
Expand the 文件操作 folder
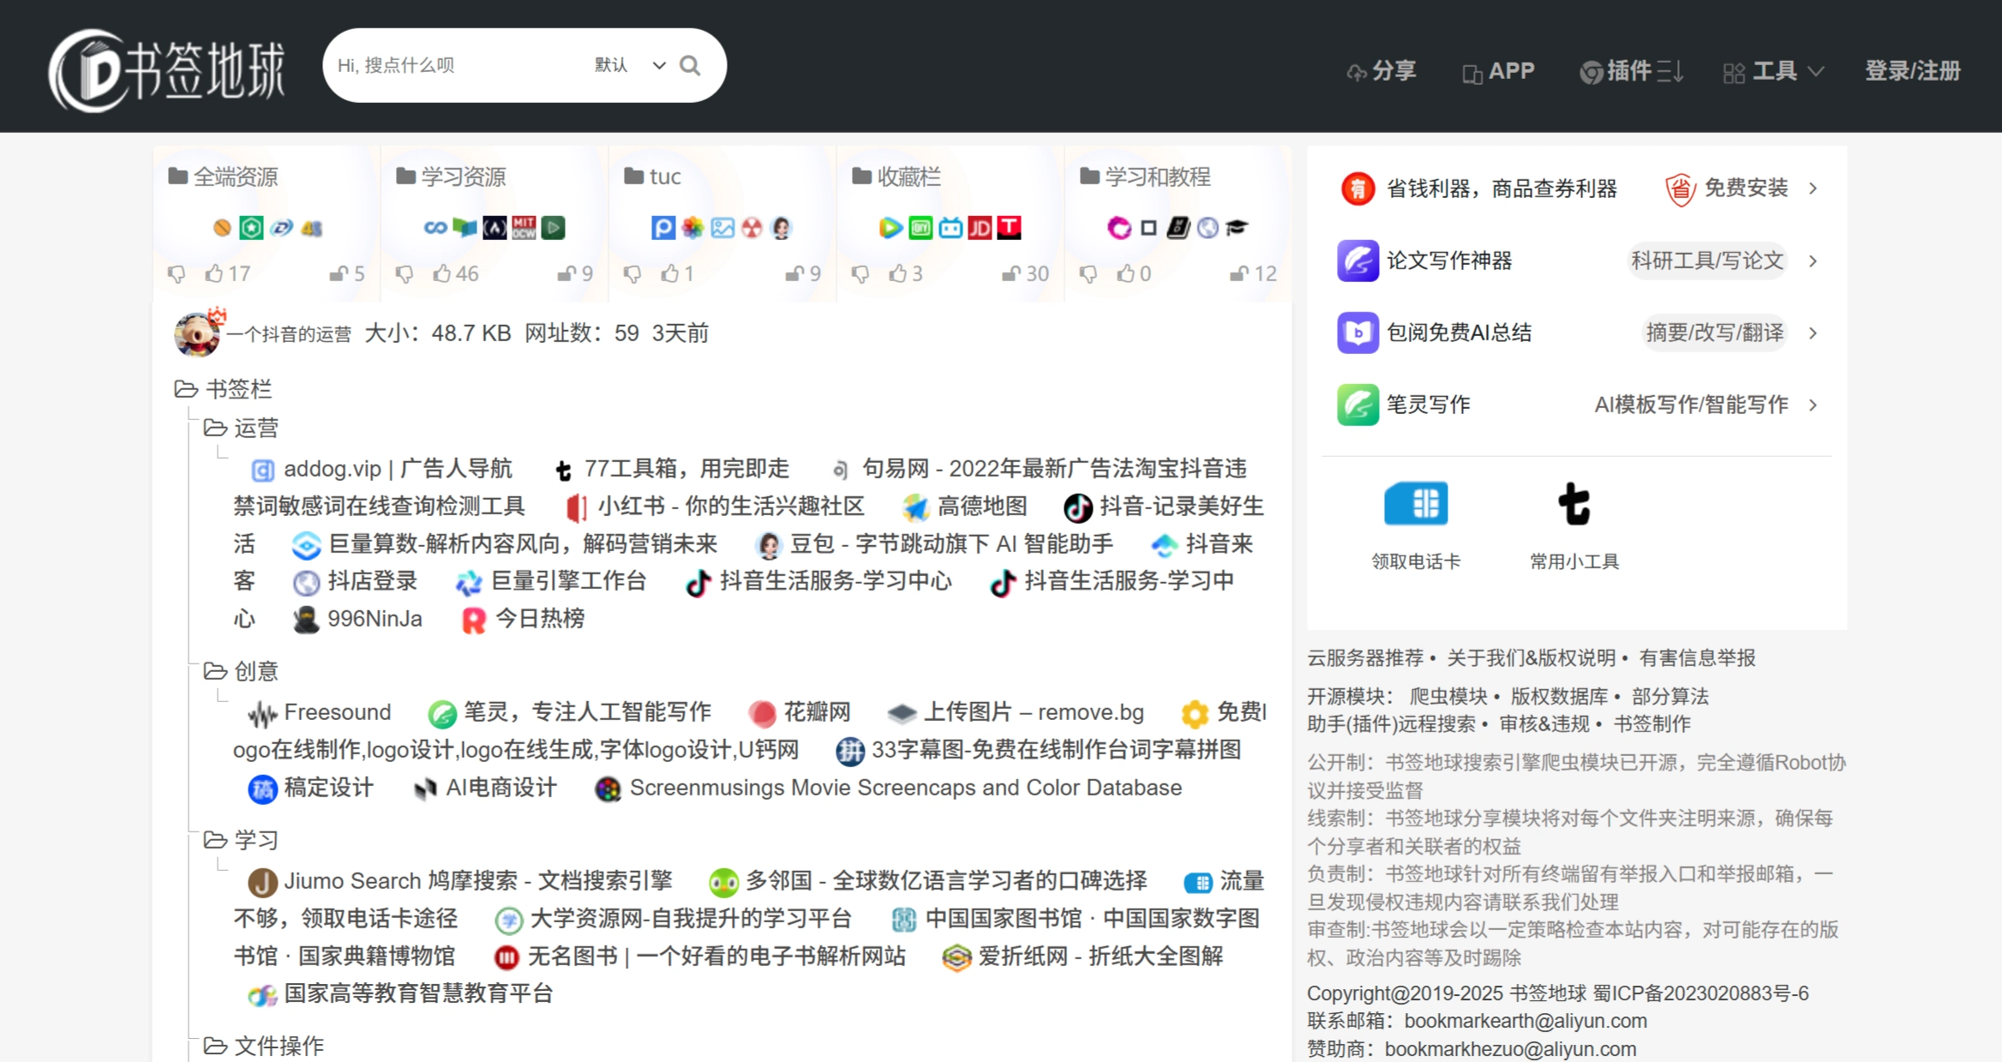(215, 1046)
